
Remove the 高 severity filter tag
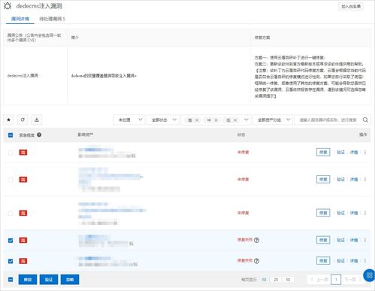pyautogui.click(x=197, y=120)
